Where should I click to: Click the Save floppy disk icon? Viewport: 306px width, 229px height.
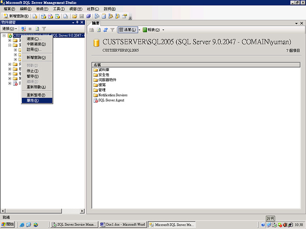(82, 16)
